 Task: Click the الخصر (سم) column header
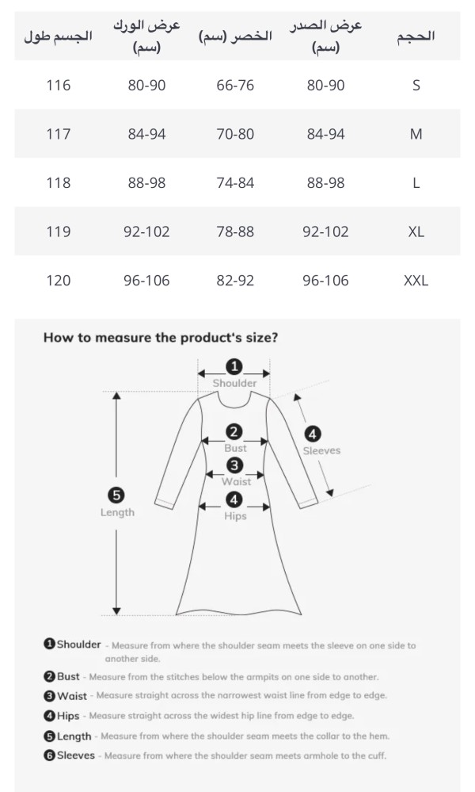[x=236, y=36]
